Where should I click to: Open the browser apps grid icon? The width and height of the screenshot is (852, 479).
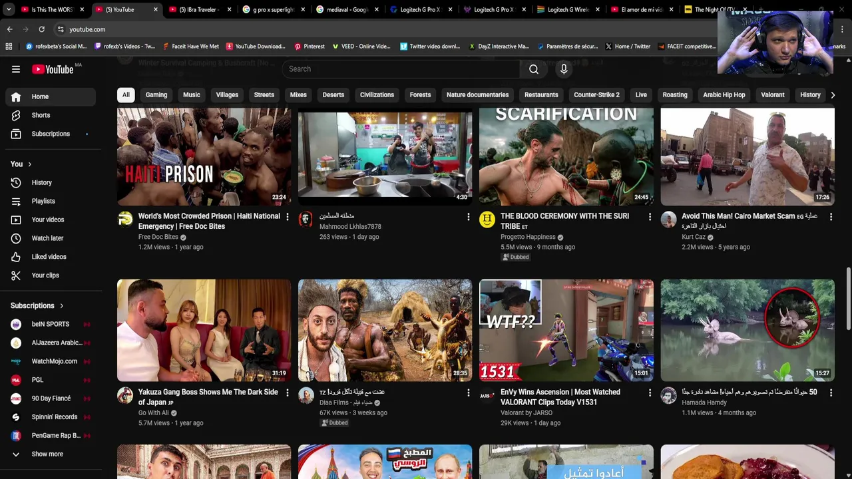click(9, 47)
